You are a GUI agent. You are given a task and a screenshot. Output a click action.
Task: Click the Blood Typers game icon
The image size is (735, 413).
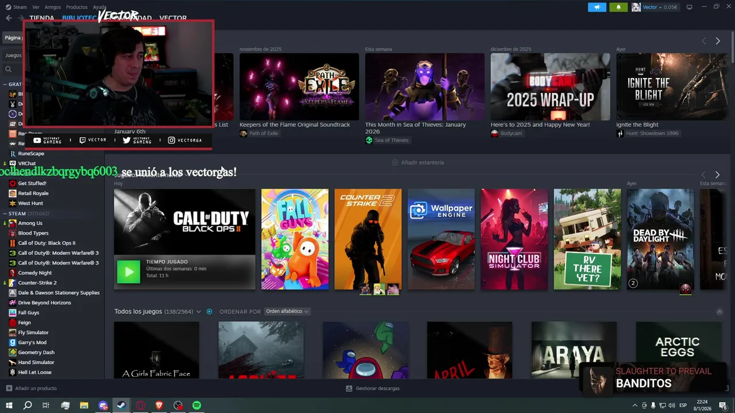13,233
